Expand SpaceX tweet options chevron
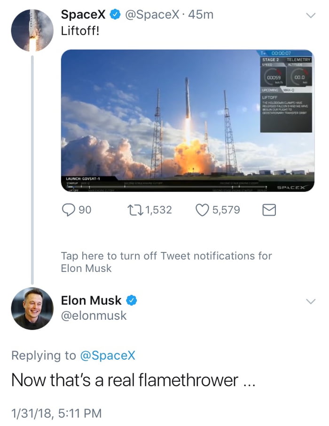Image resolution: width=329 pixels, height=426 pixels. [x=311, y=15]
